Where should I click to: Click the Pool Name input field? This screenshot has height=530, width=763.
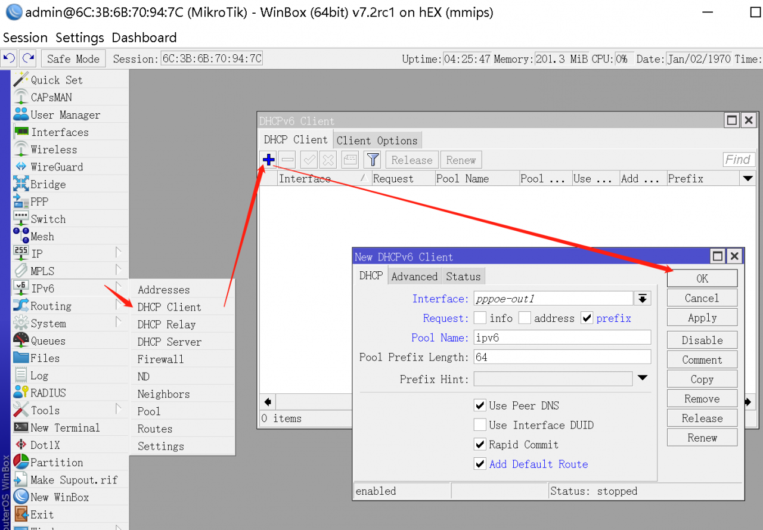[x=562, y=337]
